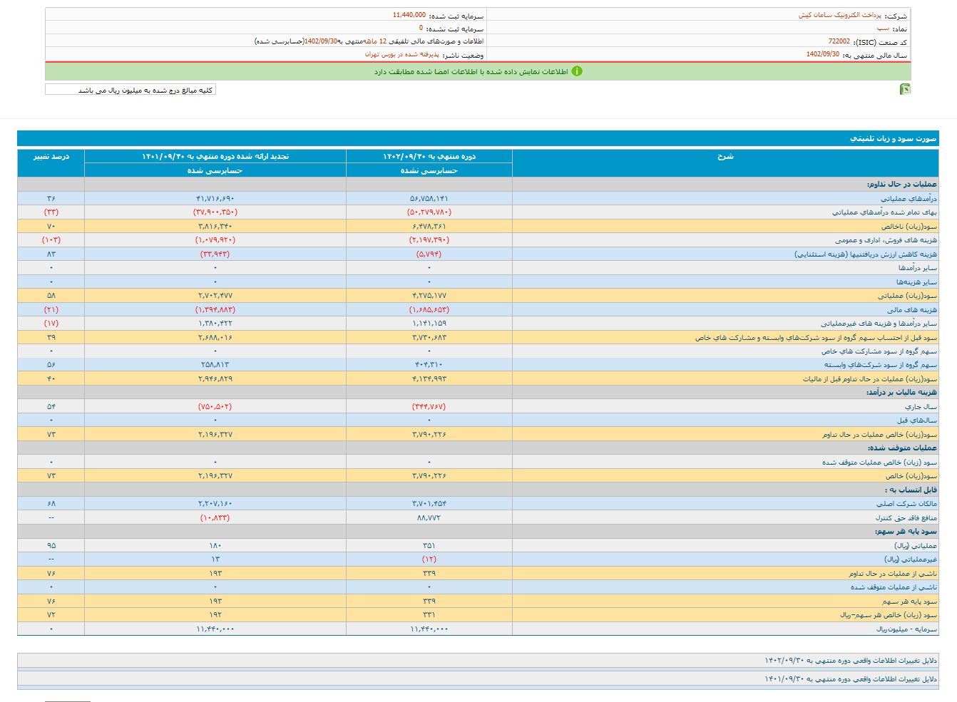Click the ticker symbol link سپ
Screen dimensions: 957x702
point(883,29)
